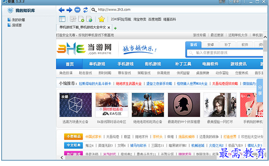Close the 单机游戏下载 tab
Image resolution: width=269 pixels, height=166 pixels.
[x=109, y=27]
